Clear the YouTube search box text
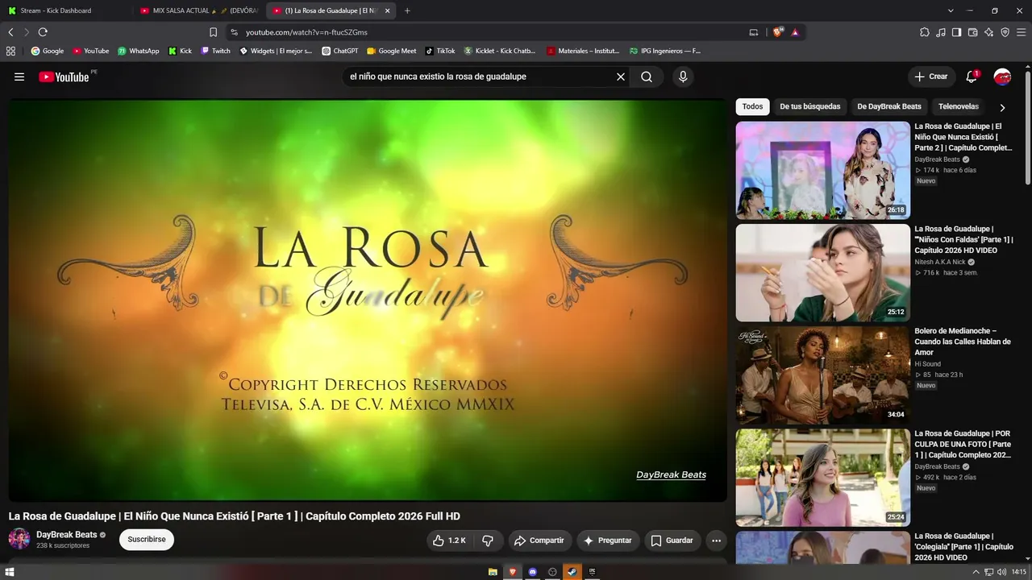 [x=621, y=77]
